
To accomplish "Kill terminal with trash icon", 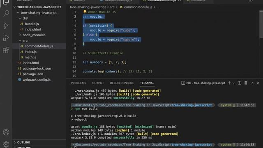I will [246, 83].
